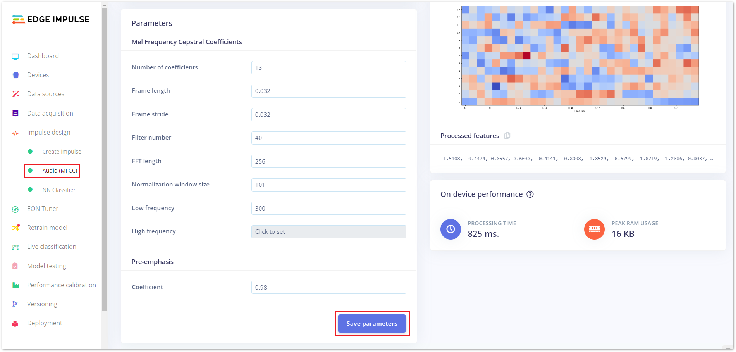Screen dimensions: 736x352
Task: Click the Devices chip icon
Action: (x=15, y=75)
